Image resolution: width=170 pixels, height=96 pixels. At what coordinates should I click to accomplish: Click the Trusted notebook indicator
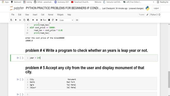(x=142, y=15)
